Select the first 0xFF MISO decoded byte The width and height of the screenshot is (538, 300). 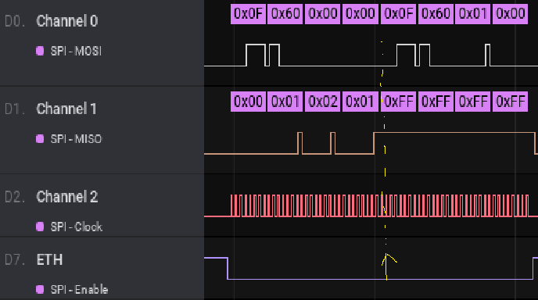click(398, 102)
